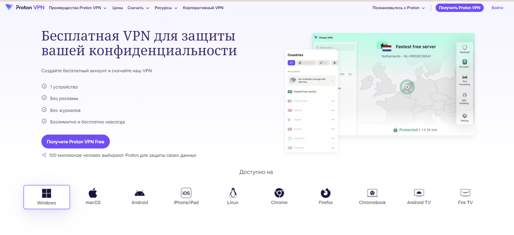The image size is (514, 235).
Task: Expand the VPN Plus coverage chevron
Action: 332,81
